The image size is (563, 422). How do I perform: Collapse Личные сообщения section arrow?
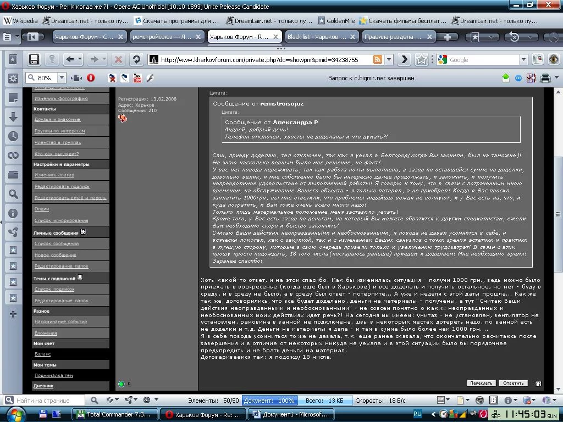pyautogui.click(x=84, y=231)
